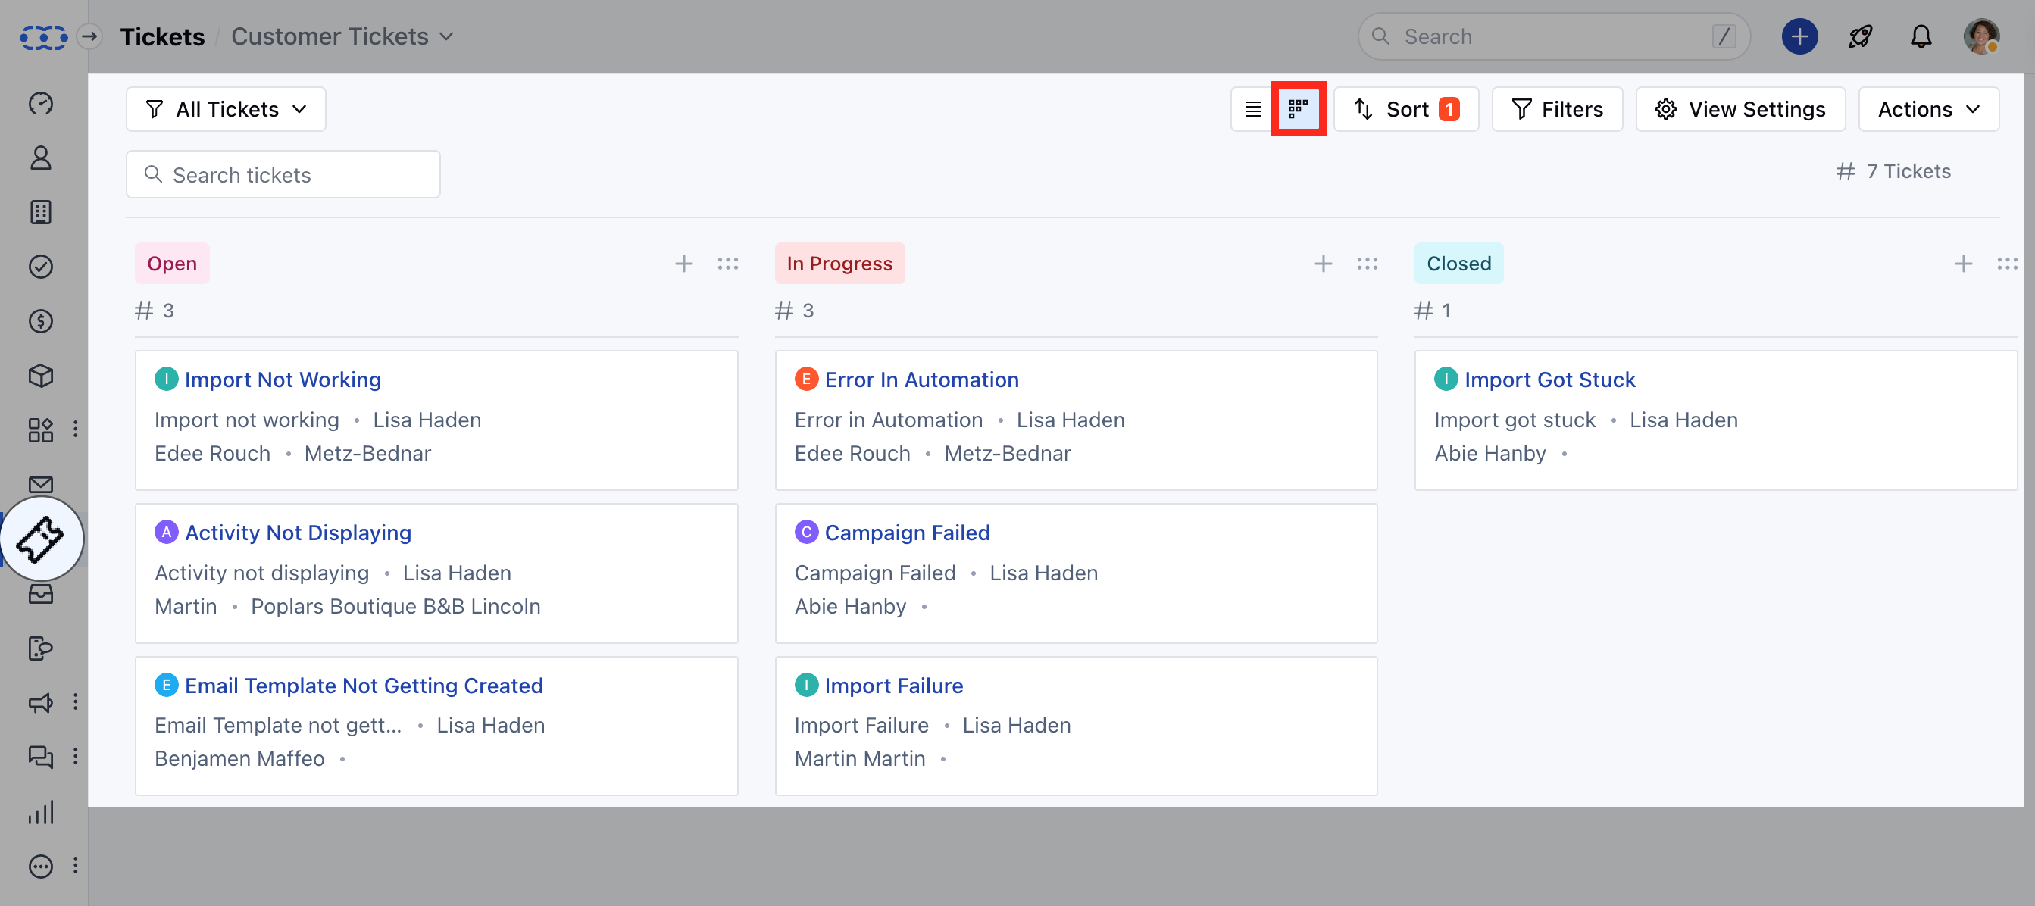
Task: Open the Import Not Working ticket
Action: click(283, 380)
